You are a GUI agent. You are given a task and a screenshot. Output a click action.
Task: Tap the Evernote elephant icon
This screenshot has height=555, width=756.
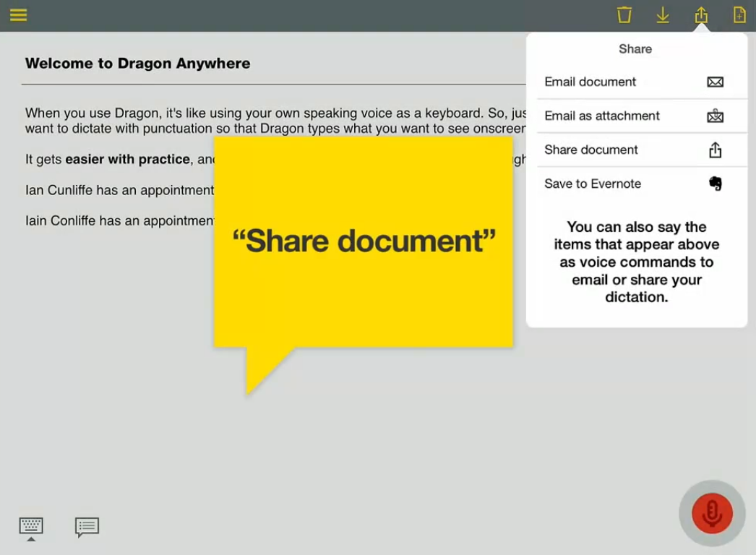pos(716,184)
